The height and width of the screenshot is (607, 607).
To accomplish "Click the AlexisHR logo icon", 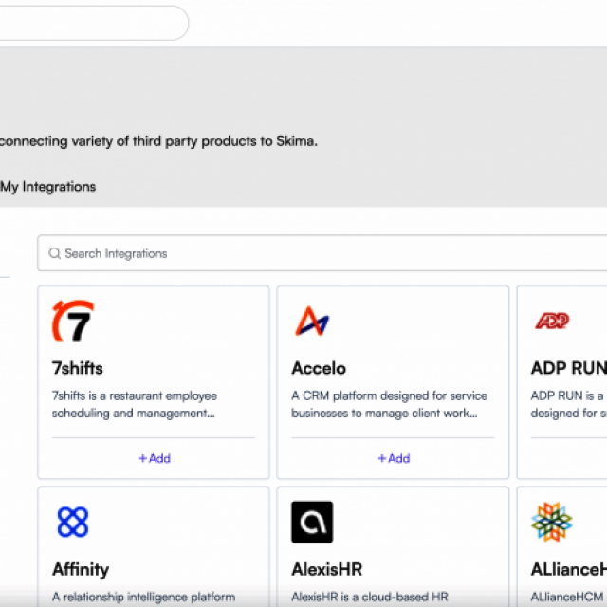I will 312,522.
